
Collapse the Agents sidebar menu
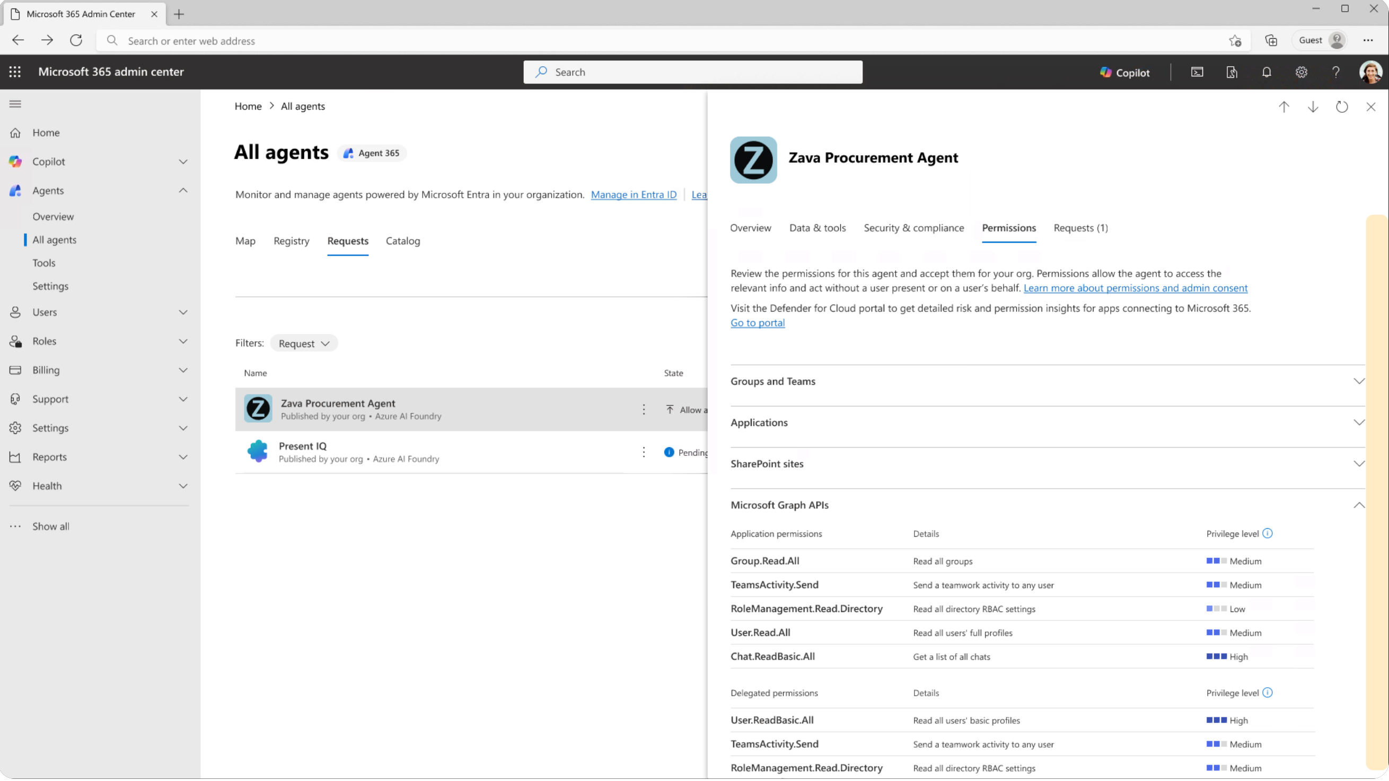point(183,190)
